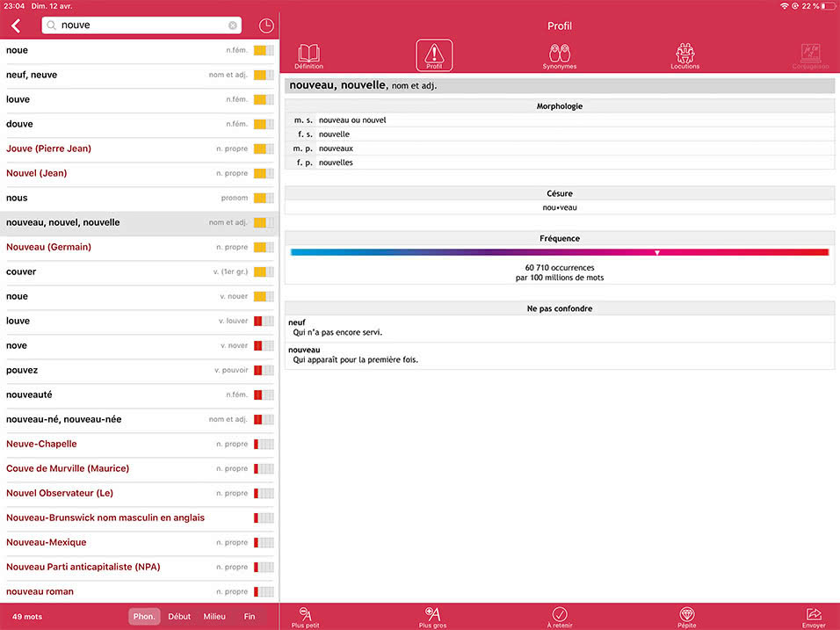This screenshot has height=630, width=840.
Task: Open 'nouveauté' entry
Action: [140, 395]
